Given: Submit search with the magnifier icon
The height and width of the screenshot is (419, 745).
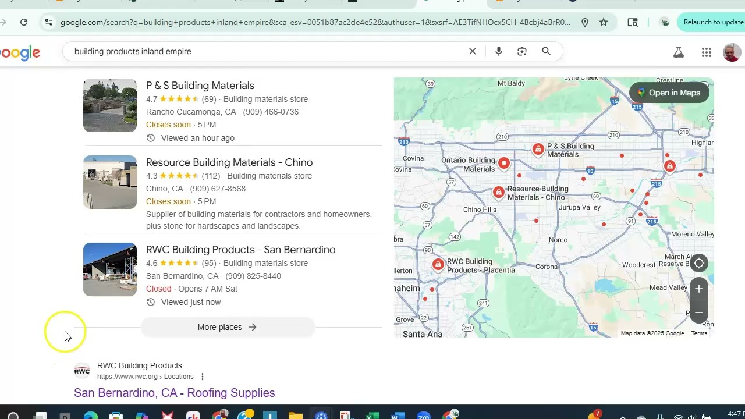Looking at the screenshot, I should (x=546, y=51).
